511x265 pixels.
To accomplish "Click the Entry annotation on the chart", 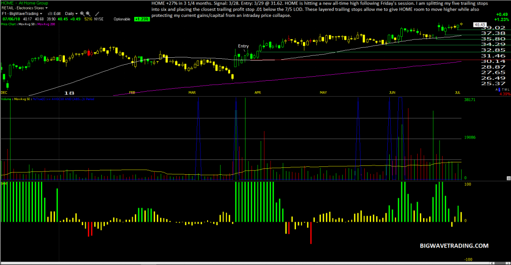I will coord(243,46).
